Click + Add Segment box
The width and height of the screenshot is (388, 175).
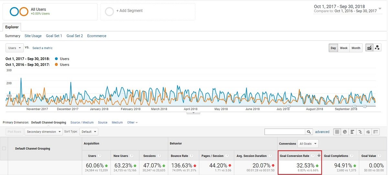148,12
